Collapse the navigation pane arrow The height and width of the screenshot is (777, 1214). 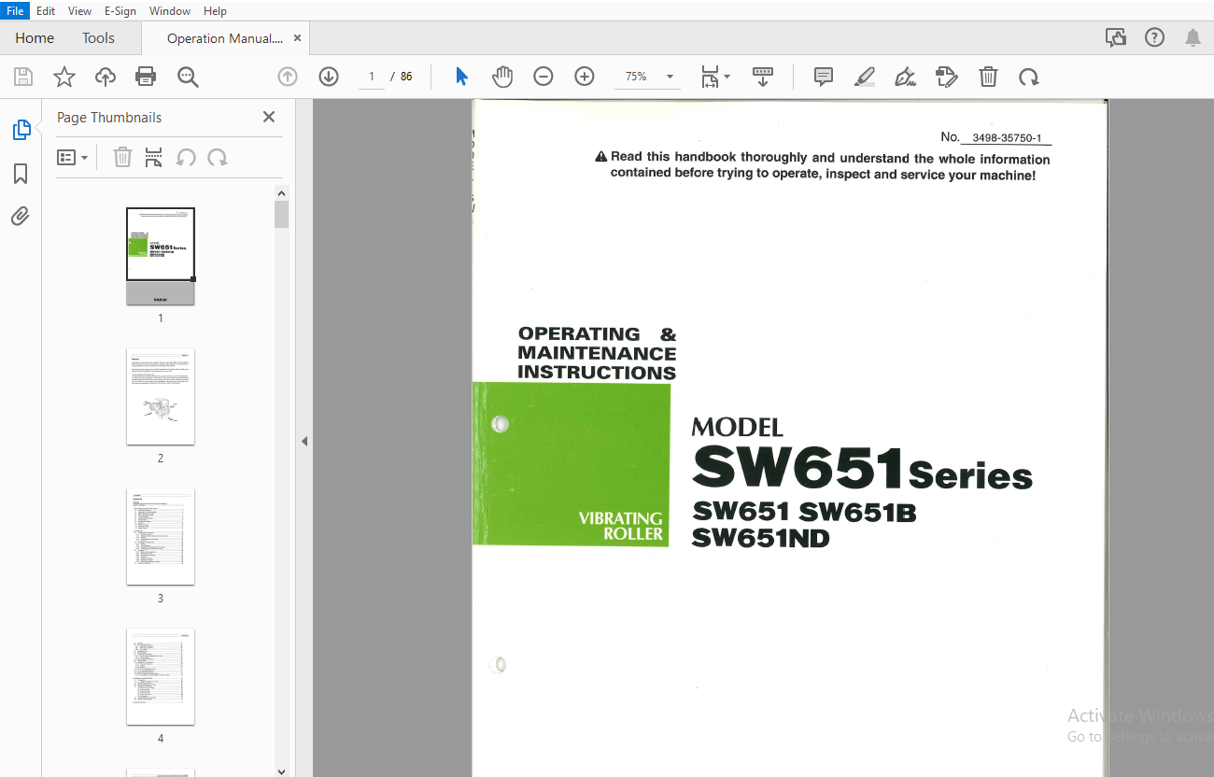(303, 441)
